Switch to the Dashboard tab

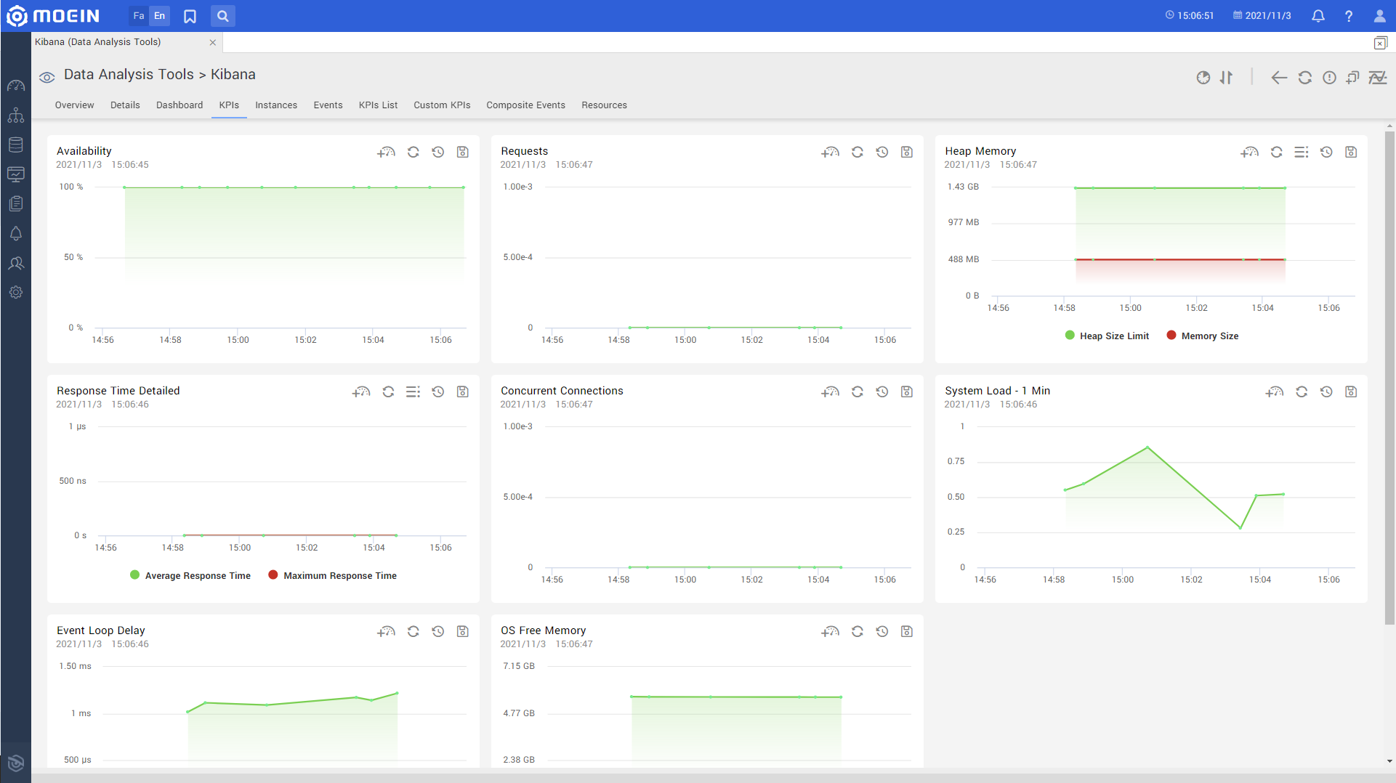(x=179, y=105)
